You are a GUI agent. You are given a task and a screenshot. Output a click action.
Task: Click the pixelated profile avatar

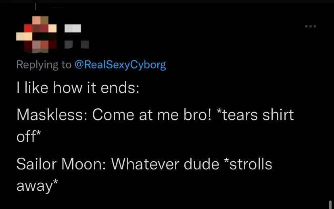(x=36, y=36)
